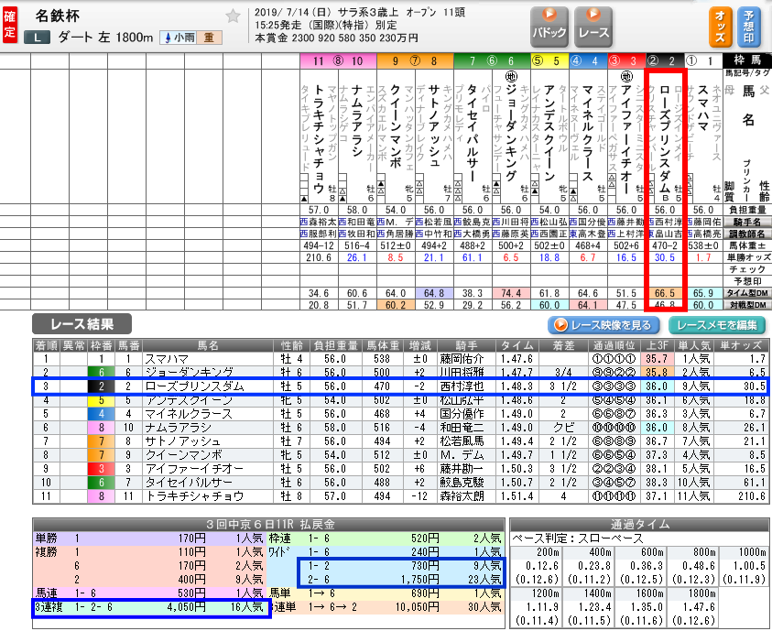The height and width of the screenshot is (631, 772).
Task: Click the 210.6 win odds in entry table
Action: point(319,257)
